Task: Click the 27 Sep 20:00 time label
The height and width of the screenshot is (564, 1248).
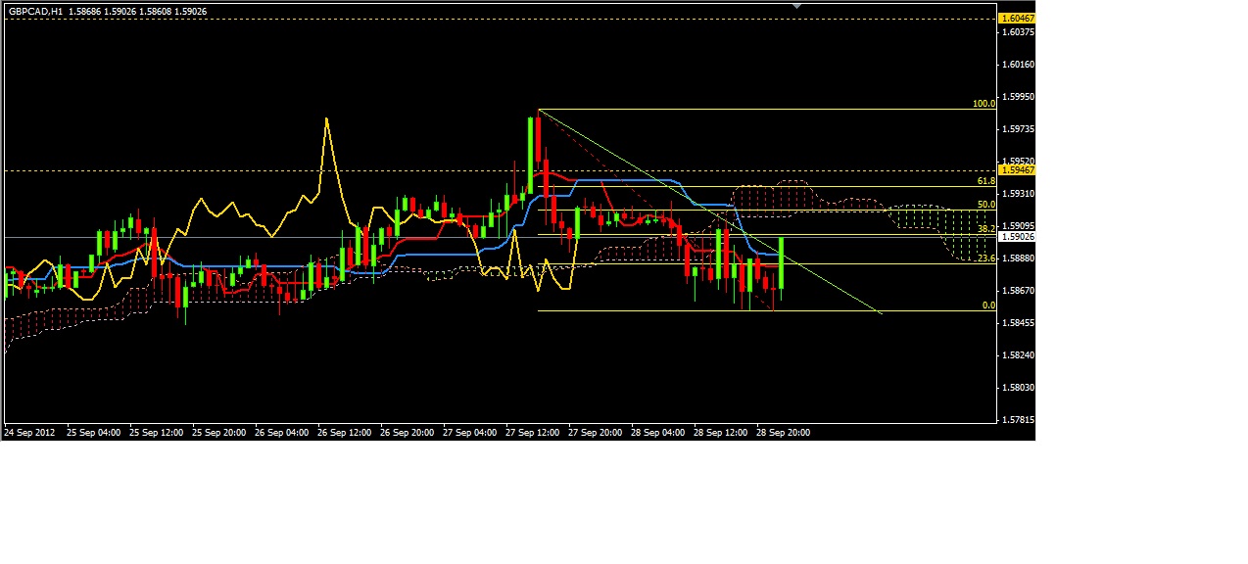Action: (x=596, y=432)
